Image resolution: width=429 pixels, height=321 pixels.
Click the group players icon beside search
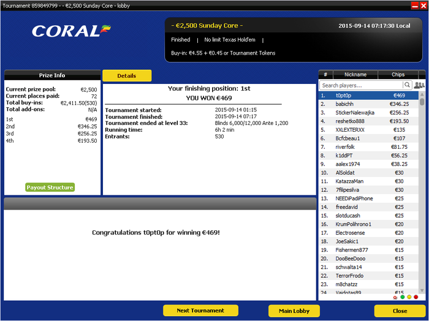coord(419,85)
